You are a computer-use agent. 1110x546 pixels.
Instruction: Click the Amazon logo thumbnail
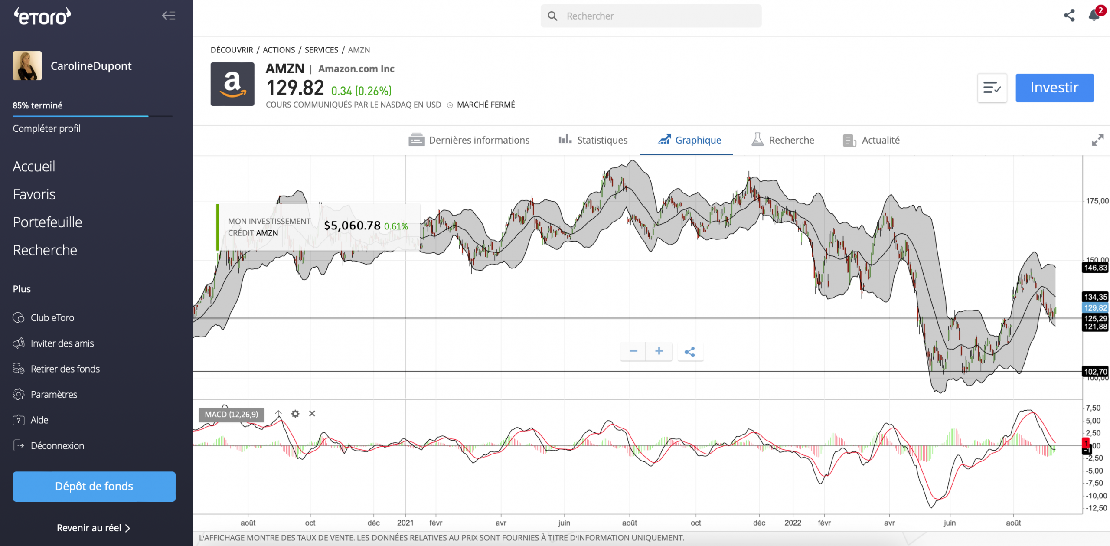[x=232, y=84]
